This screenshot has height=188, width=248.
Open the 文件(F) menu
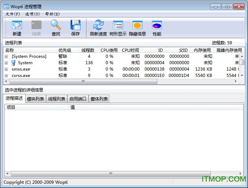(13, 14)
